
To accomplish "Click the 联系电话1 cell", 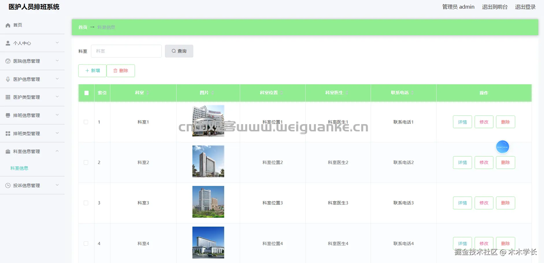I will point(404,122).
